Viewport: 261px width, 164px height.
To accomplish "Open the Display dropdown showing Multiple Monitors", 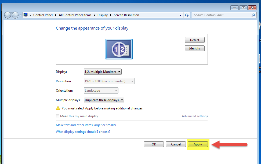I will pyautogui.click(x=102, y=72).
